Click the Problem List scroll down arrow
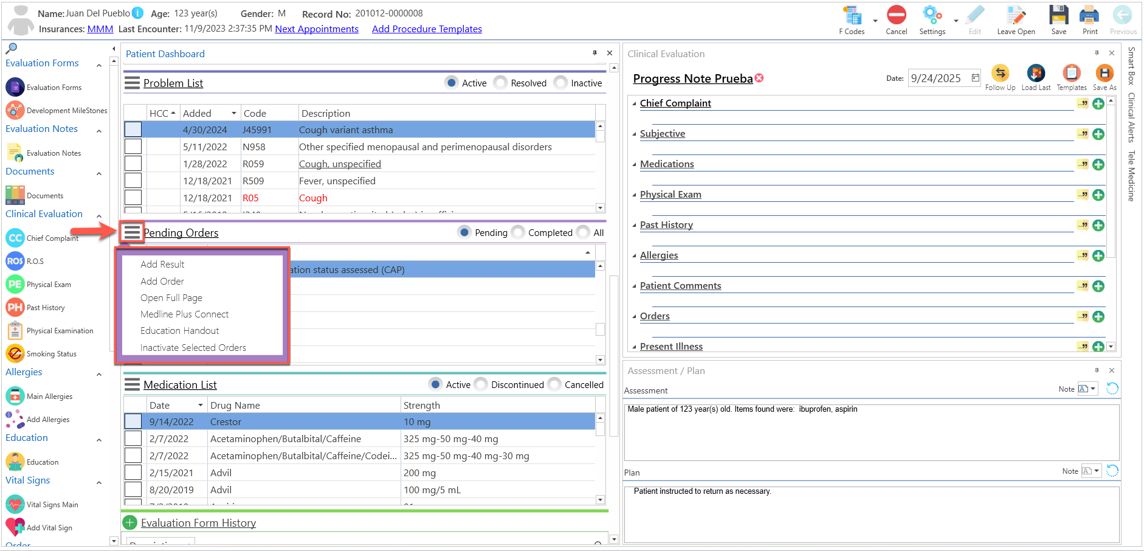Screen dimensions: 1144x551 point(600,207)
